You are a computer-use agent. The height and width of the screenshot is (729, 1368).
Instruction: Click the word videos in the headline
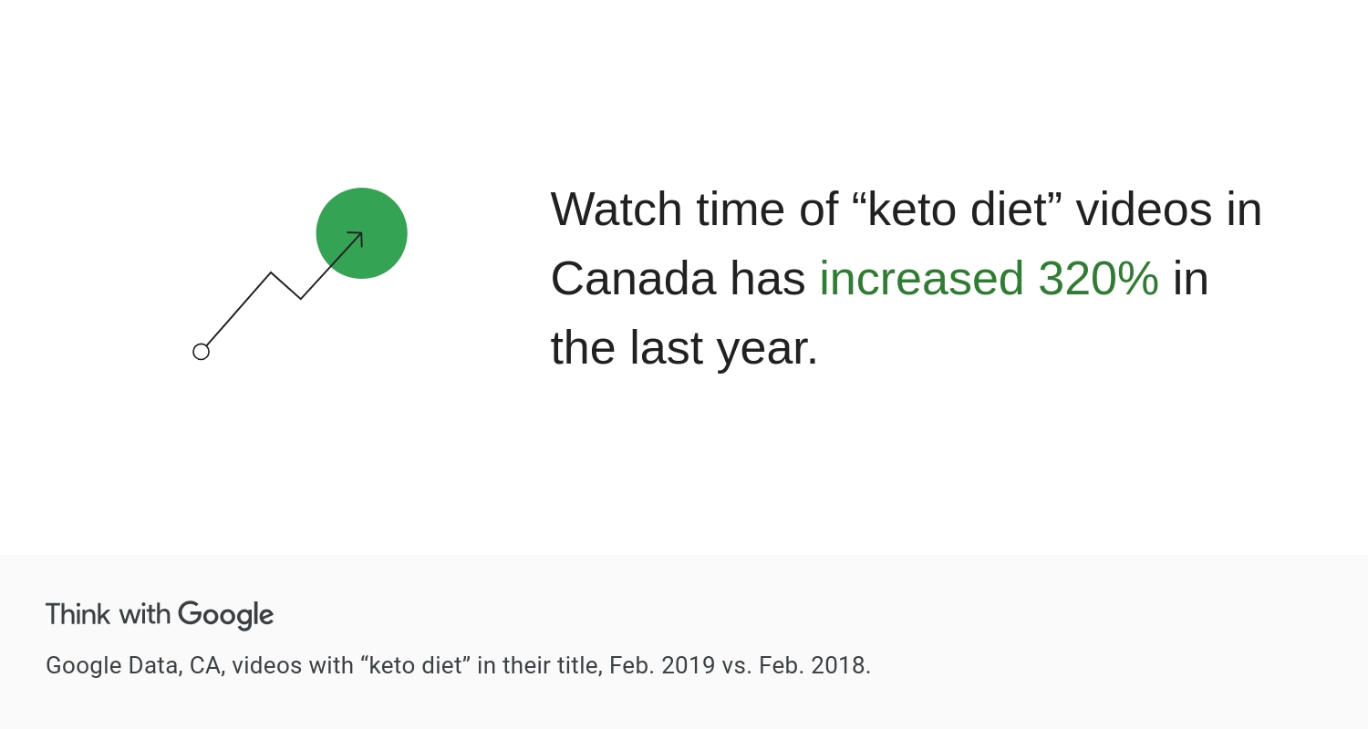1156,209
